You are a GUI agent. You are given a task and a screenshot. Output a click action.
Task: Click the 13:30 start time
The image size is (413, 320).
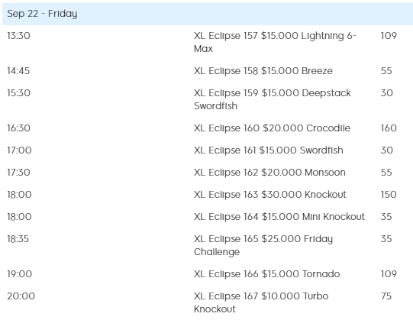18,36
